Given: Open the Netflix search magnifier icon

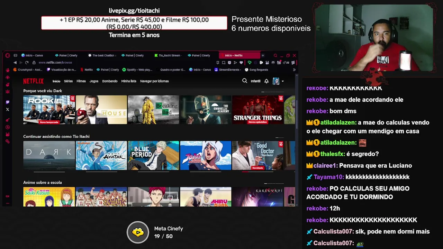Looking at the screenshot, I should point(245,81).
